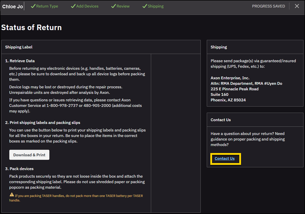Click the PROGRESS SAVED indicator
The height and width of the screenshot is (214, 305).
pyautogui.click(x=268, y=6)
